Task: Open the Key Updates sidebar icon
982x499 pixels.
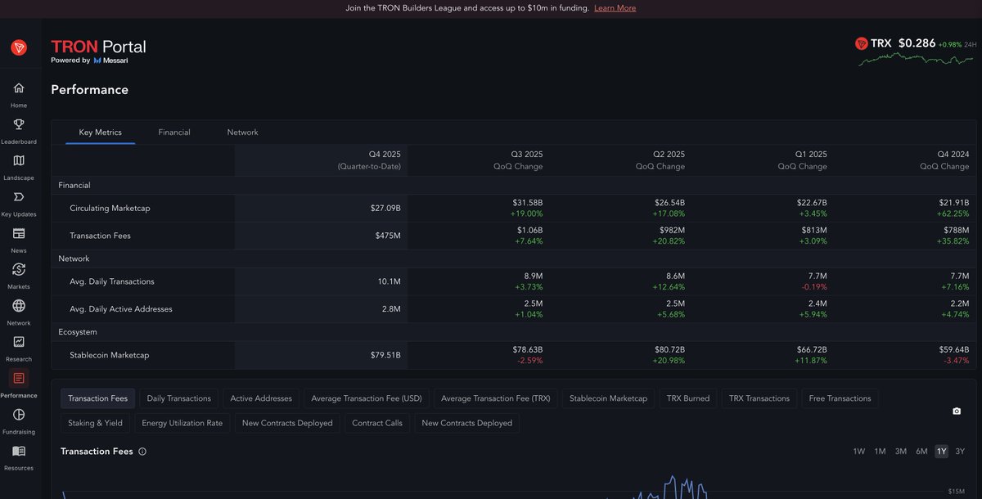Action: [x=19, y=197]
